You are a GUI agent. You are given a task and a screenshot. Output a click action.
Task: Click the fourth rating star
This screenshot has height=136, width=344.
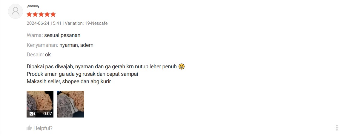tap(47, 14)
